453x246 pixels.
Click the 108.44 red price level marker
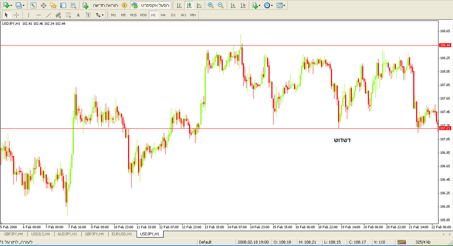click(x=445, y=45)
